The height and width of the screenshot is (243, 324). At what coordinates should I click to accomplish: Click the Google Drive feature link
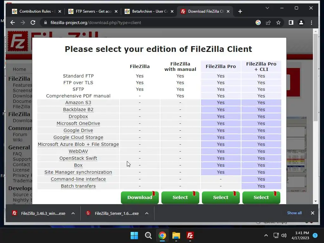78,130
